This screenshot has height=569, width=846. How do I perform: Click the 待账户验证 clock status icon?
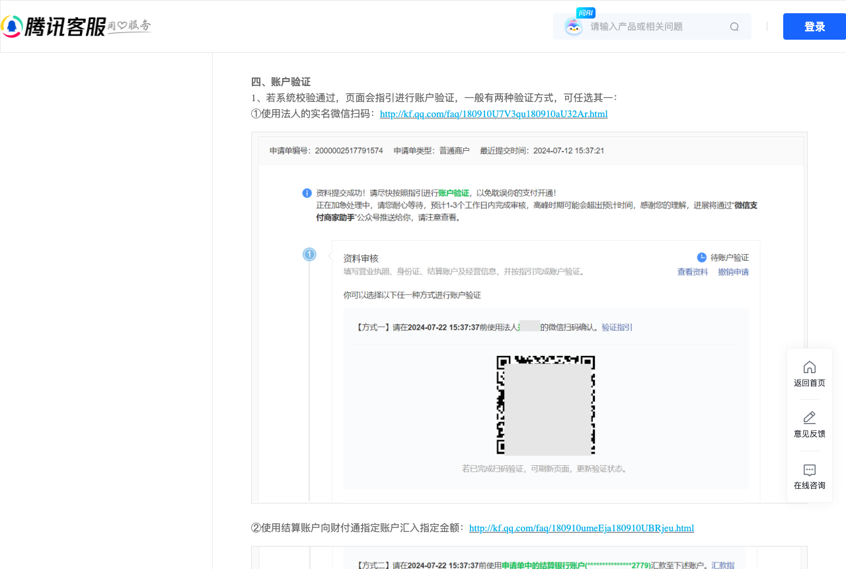[x=702, y=257]
